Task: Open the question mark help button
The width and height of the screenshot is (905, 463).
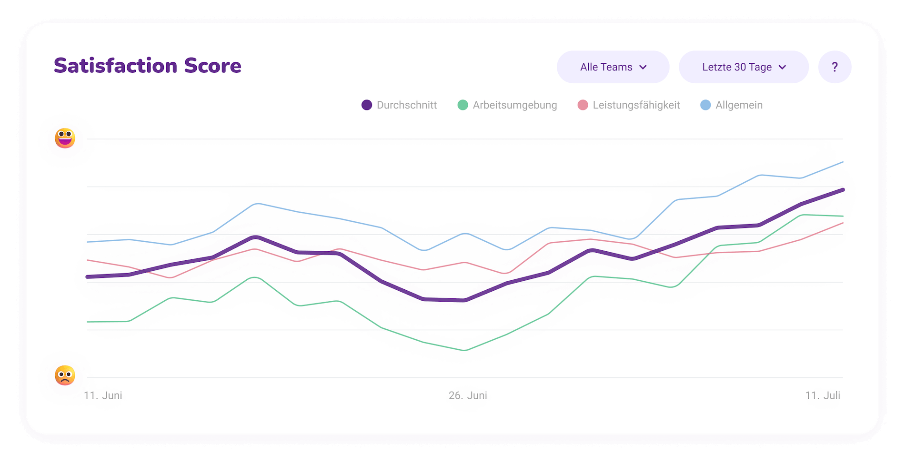Action: coord(835,67)
